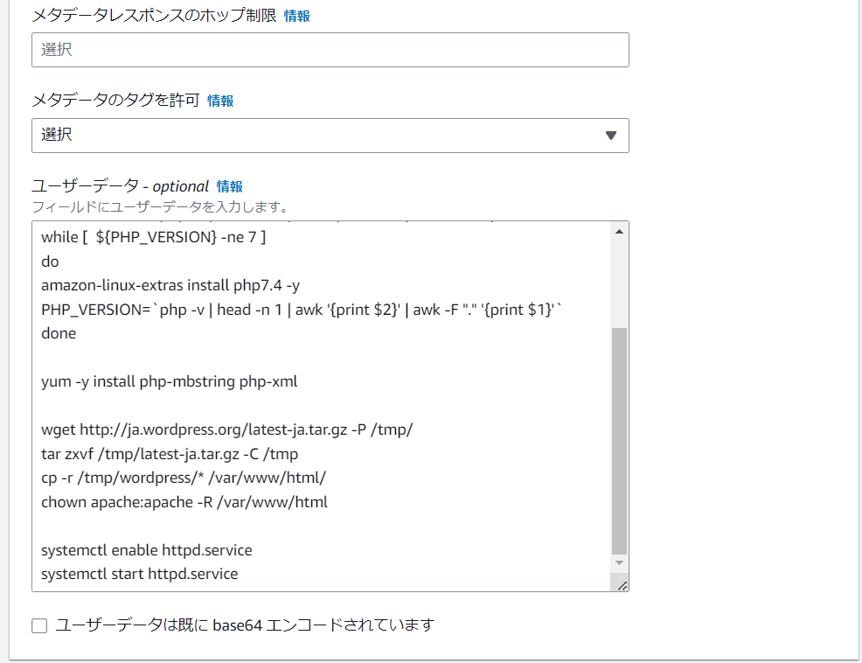Check the base64 encoded user data checkbox
The width and height of the screenshot is (862, 663).
[39, 625]
